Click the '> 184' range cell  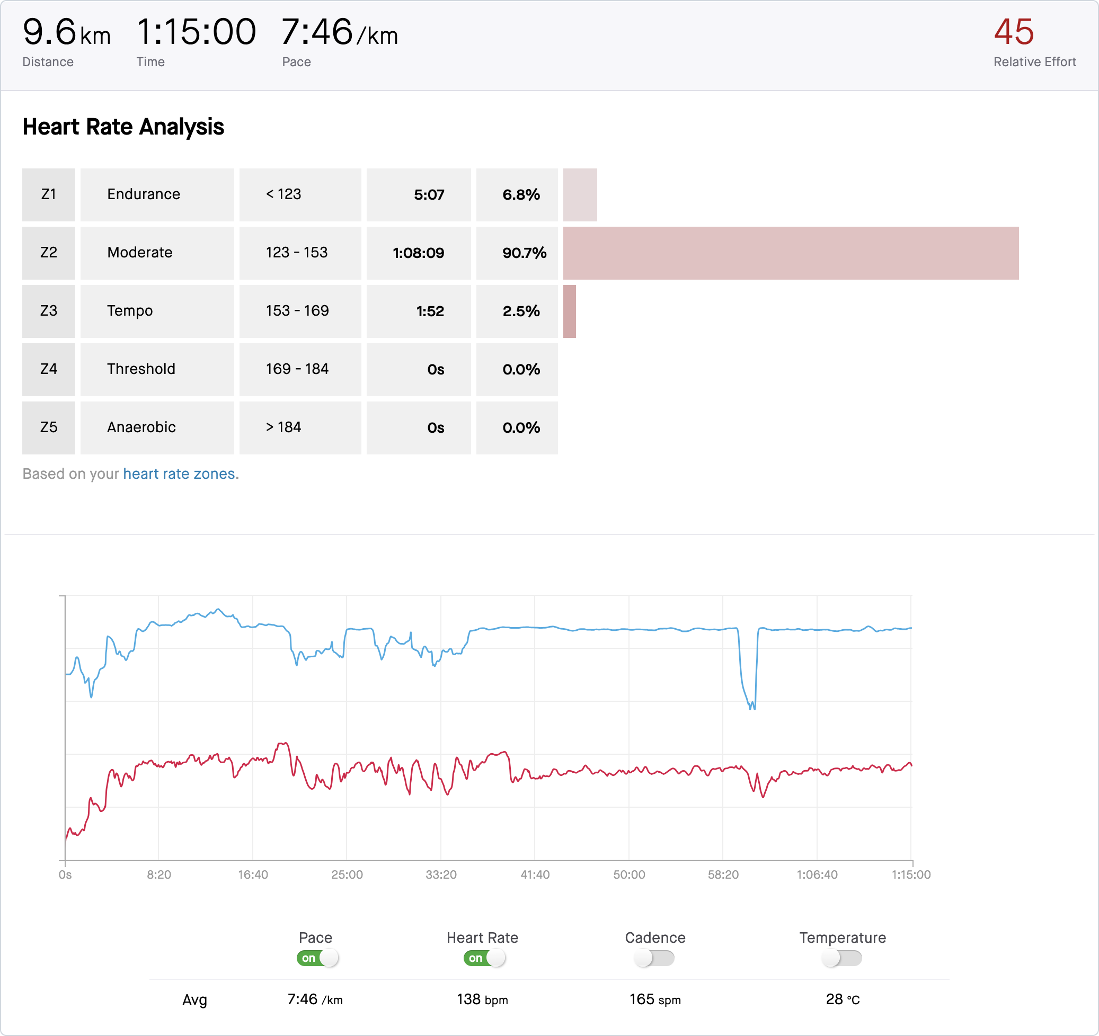click(x=300, y=427)
